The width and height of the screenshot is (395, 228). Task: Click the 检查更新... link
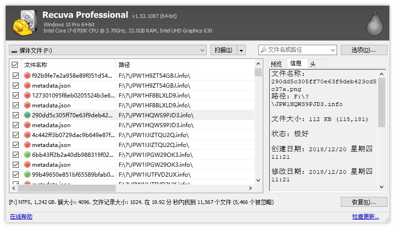[365, 216]
